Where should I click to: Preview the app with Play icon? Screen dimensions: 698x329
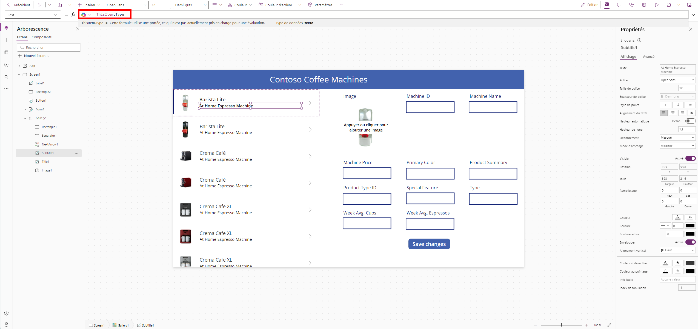657,5
